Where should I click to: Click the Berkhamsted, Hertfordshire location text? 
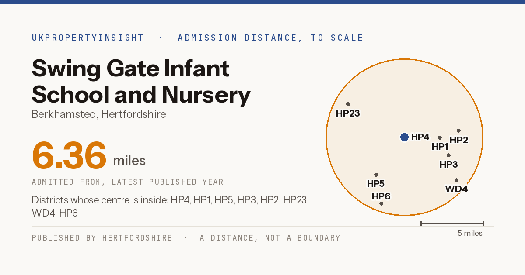pyautogui.click(x=99, y=114)
